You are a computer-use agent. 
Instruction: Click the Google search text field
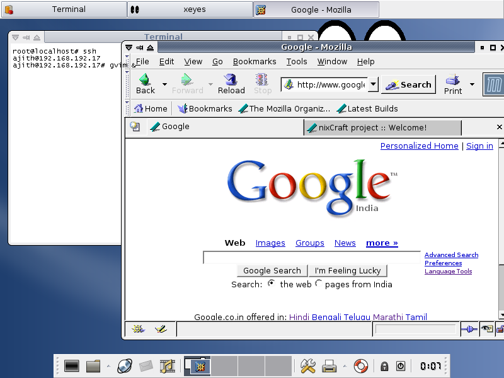tap(312, 258)
